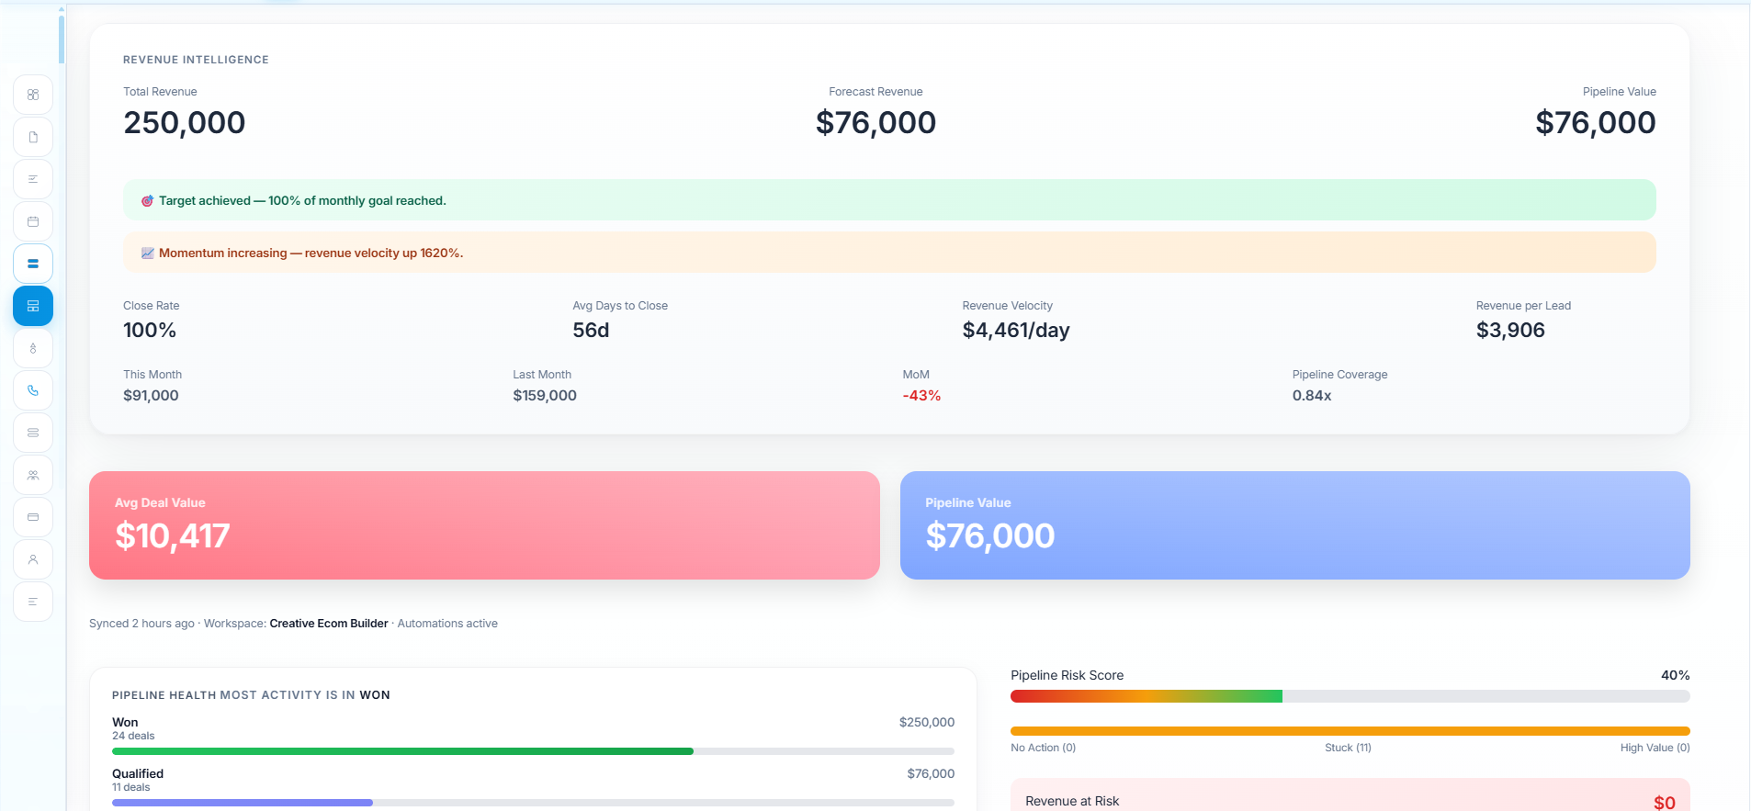Screen dimensions: 1751x811
Task: Click the Momentum increasing orange banner
Action: point(888,253)
